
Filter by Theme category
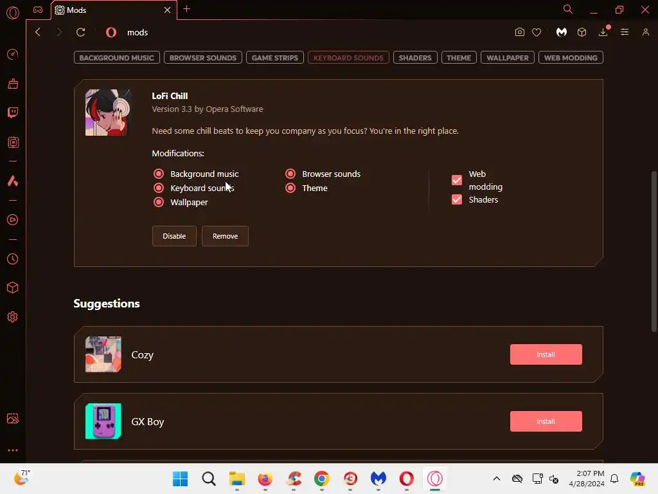[459, 57]
